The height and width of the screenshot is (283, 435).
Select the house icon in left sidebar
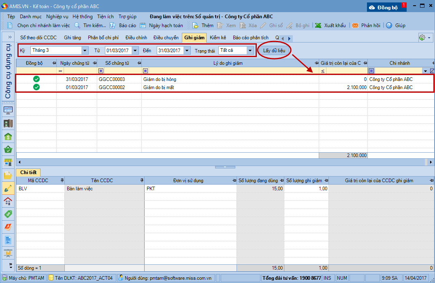(8, 201)
